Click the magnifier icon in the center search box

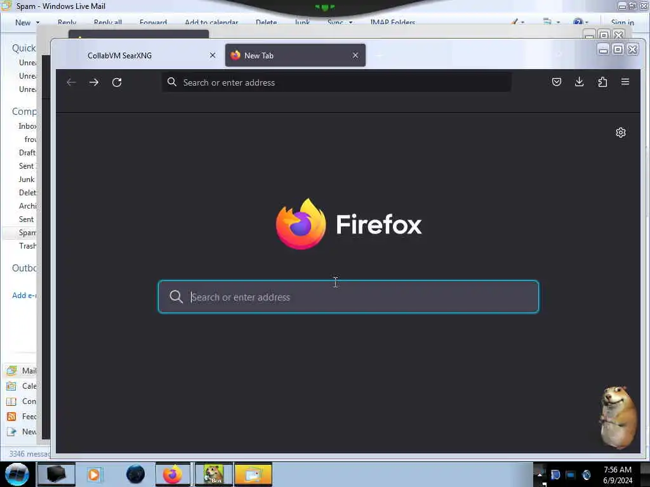[176, 297]
